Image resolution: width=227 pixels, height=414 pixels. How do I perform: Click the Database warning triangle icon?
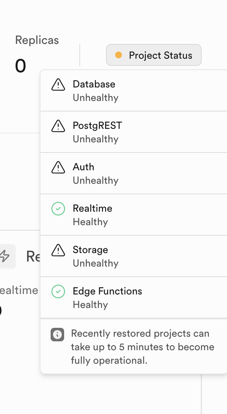pos(58,85)
